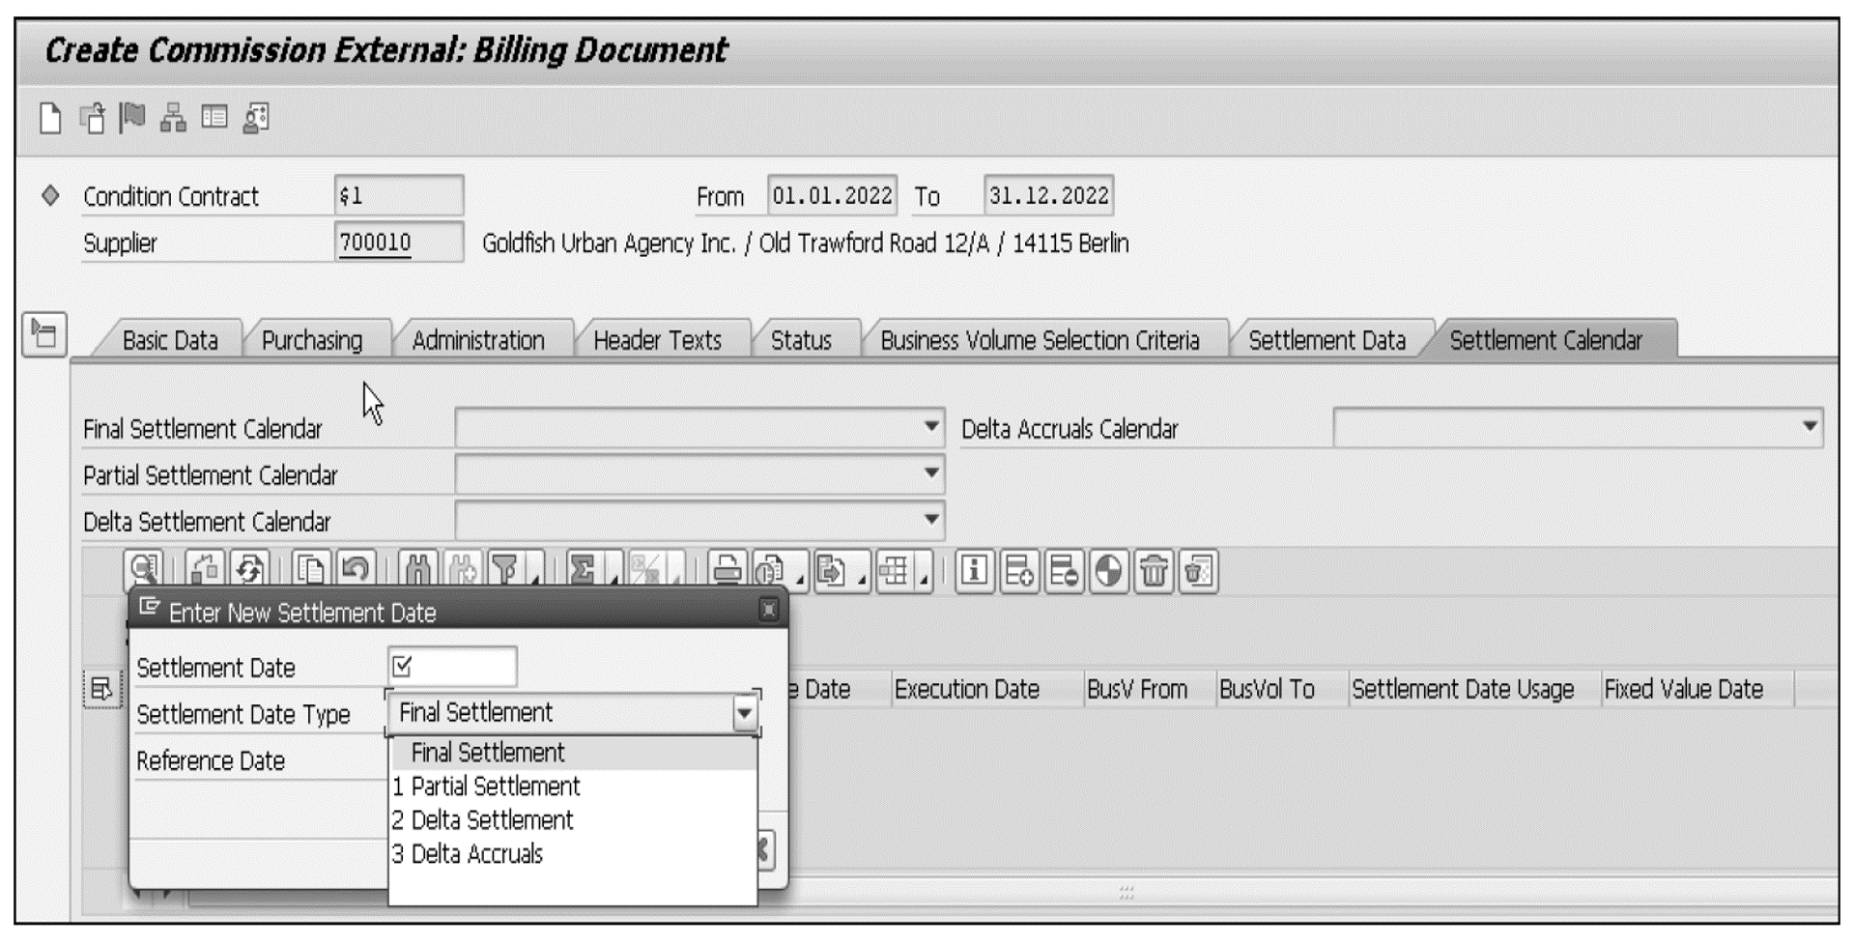Open the Delta Accruals Calendar dropdown
This screenshot has width=1854, height=944.
[x=1809, y=426]
